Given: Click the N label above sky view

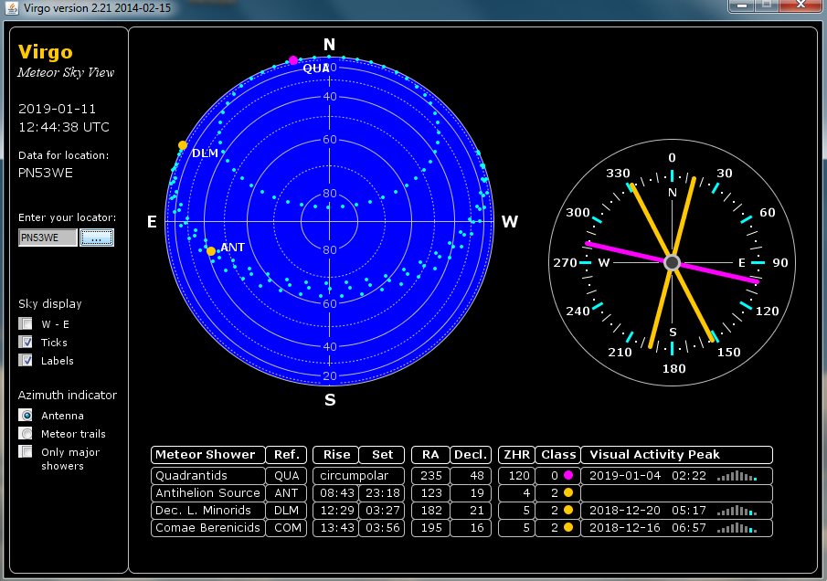Looking at the screenshot, I should click(329, 44).
